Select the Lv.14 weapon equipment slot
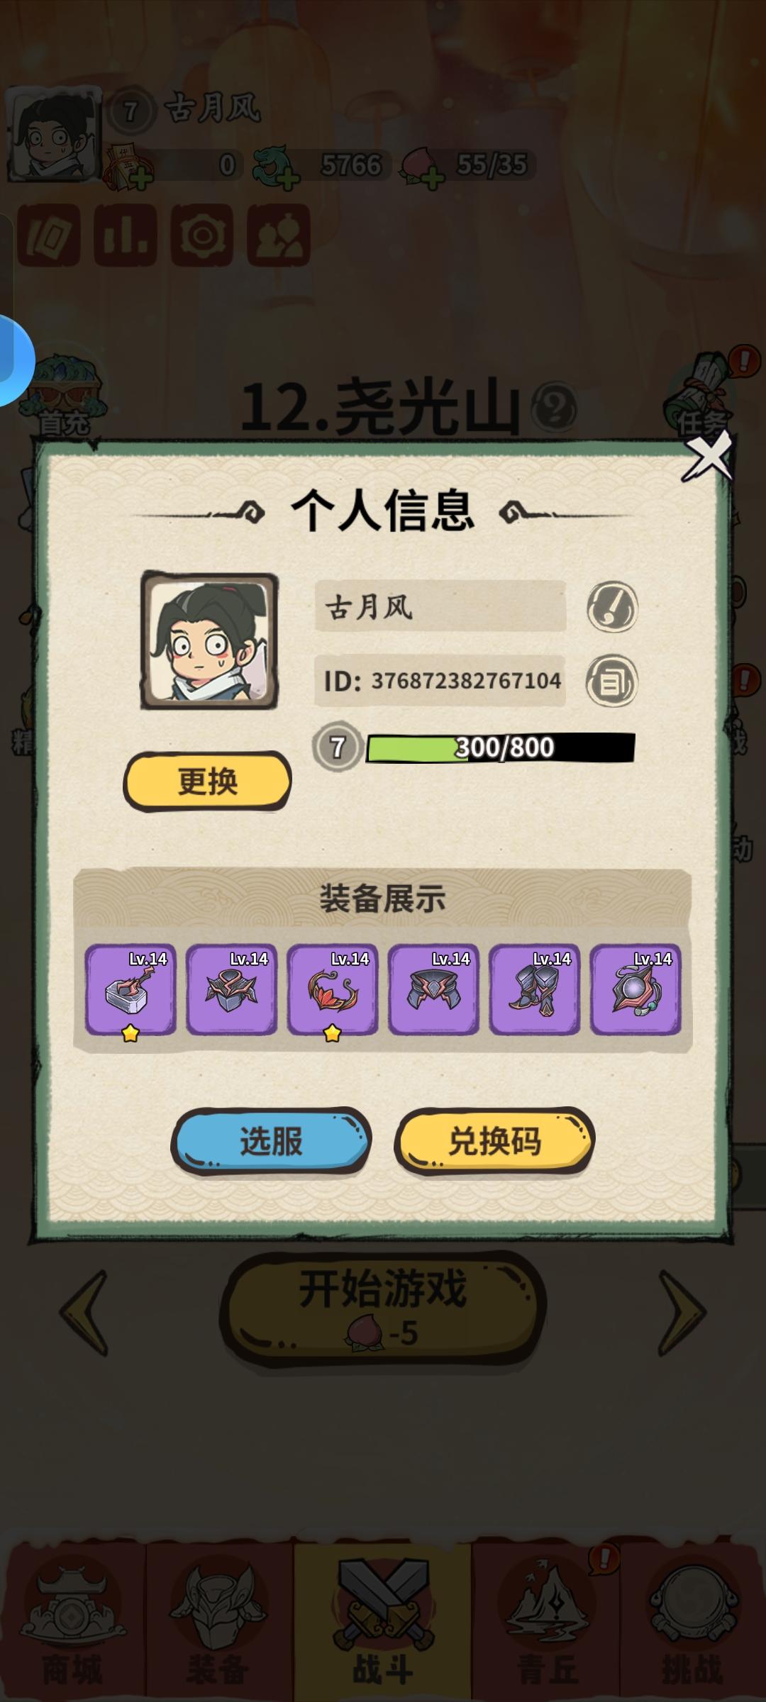 131,990
